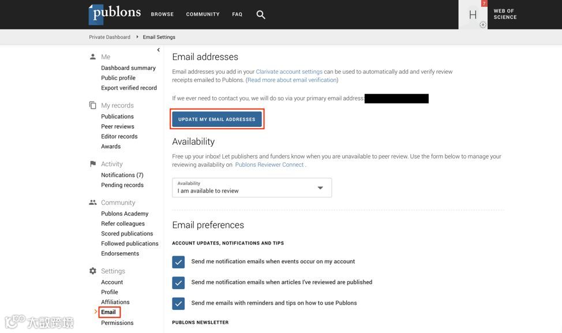
Task: Open Awards page
Action: [x=111, y=146]
